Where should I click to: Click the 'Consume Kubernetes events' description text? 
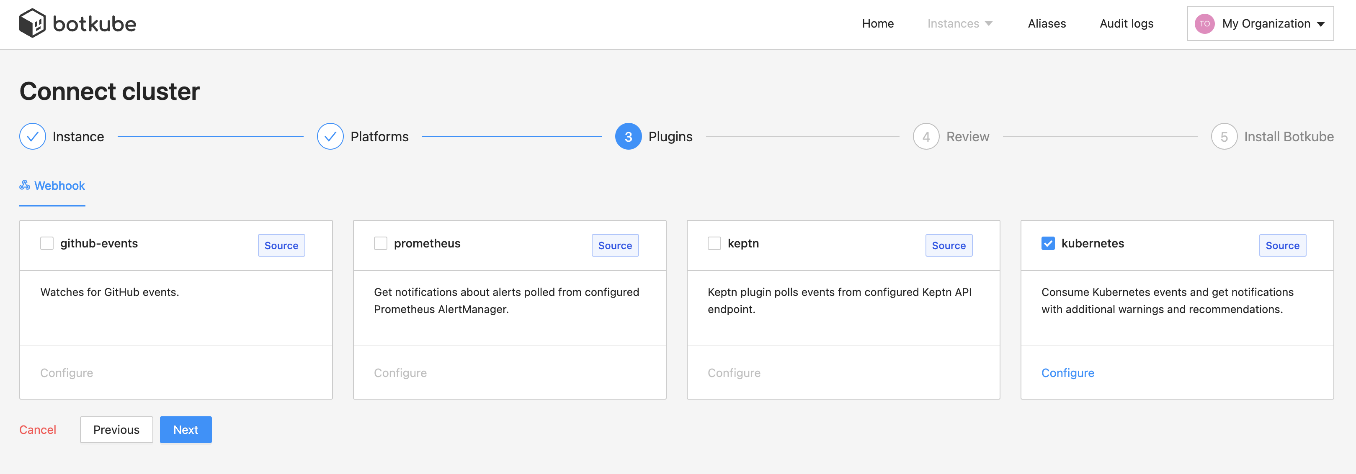click(1167, 301)
